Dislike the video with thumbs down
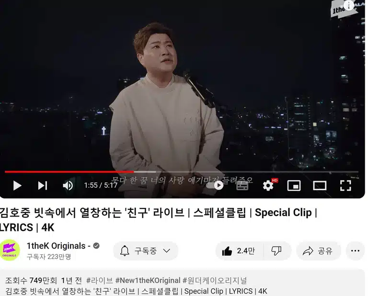The width and height of the screenshot is (368, 296). tap(276, 251)
